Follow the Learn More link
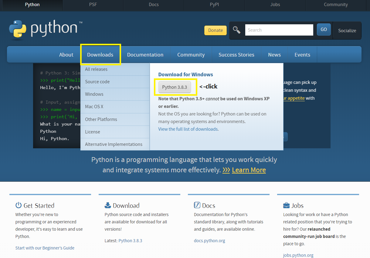Viewport: 370px width, 258px height. [249, 170]
